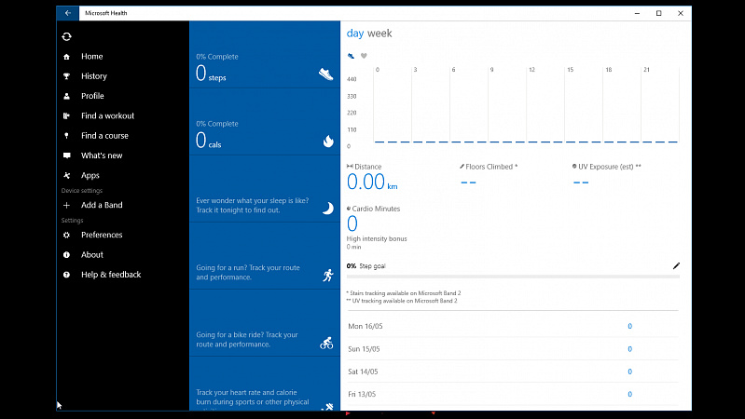Select the steps shoe chart icon
Screen dimensions: 745x419
pyautogui.click(x=351, y=56)
